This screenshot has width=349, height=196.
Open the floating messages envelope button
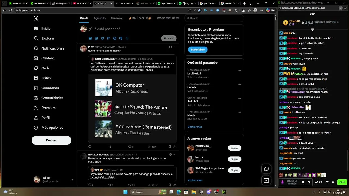click(x=266, y=180)
